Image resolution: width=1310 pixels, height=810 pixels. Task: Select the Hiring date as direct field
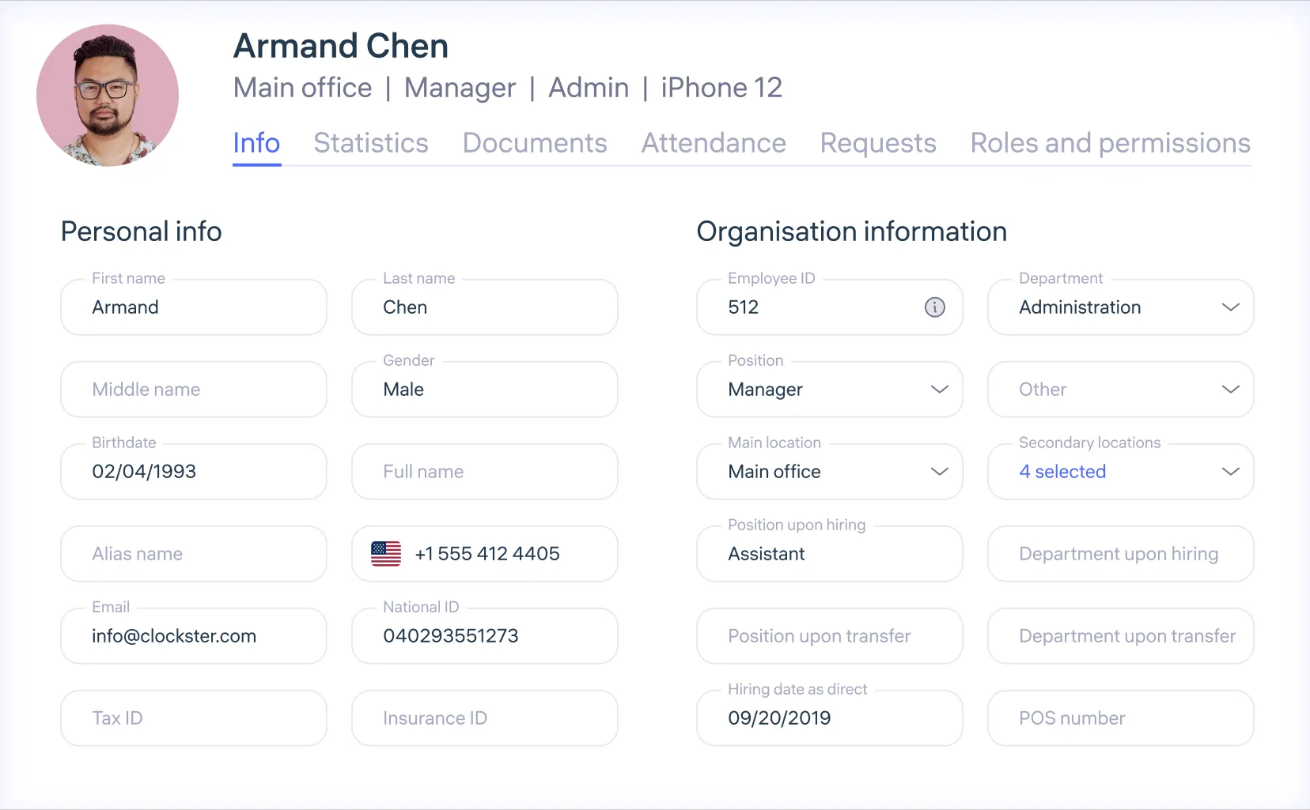(x=829, y=718)
